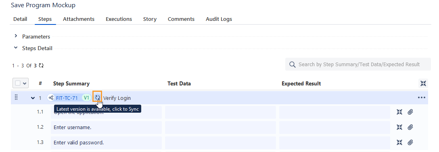The width and height of the screenshot is (439, 152).
Task: Open the three-dot menu for Verify Login
Action: 421,98
